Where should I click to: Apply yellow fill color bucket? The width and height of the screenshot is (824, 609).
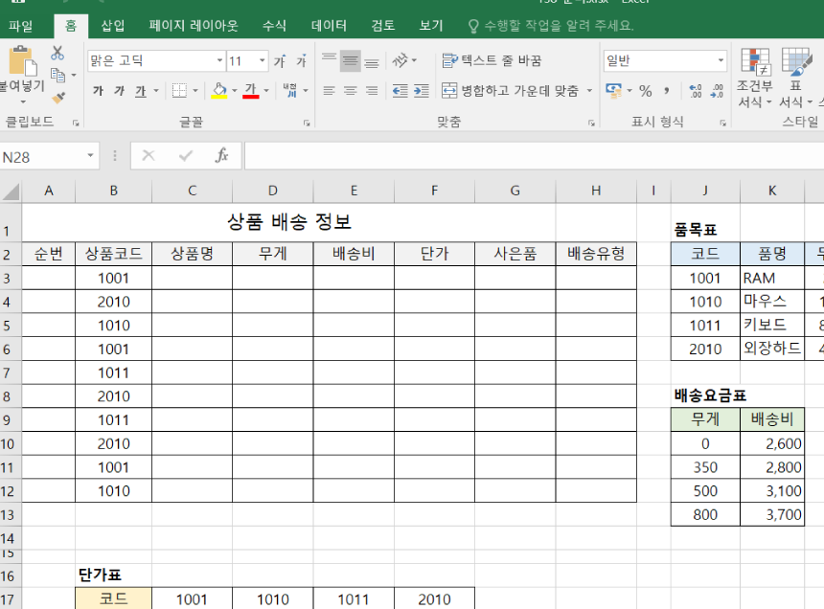click(219, 91)
